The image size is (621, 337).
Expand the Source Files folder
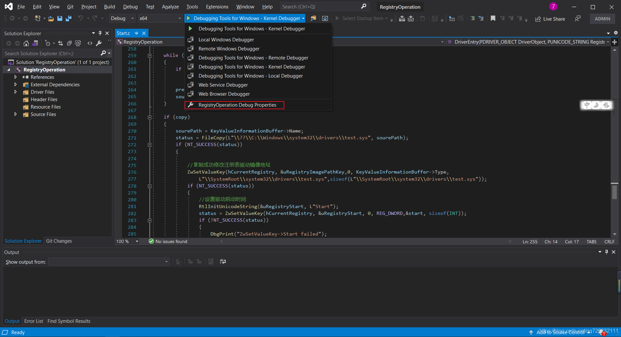point(16,114)
